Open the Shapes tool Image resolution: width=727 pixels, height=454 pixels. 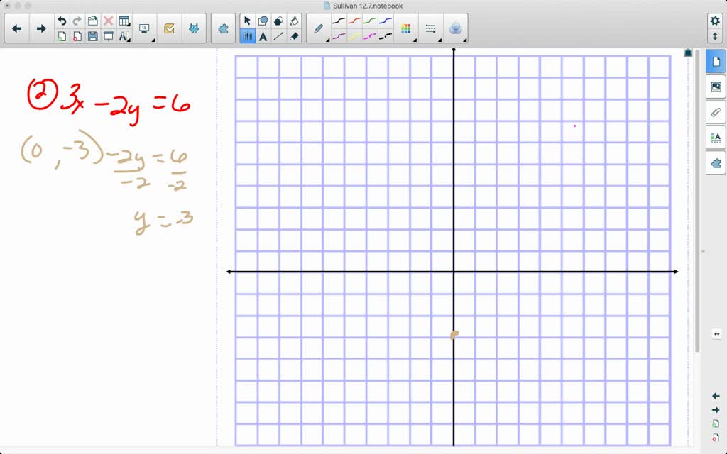point(263,20)
